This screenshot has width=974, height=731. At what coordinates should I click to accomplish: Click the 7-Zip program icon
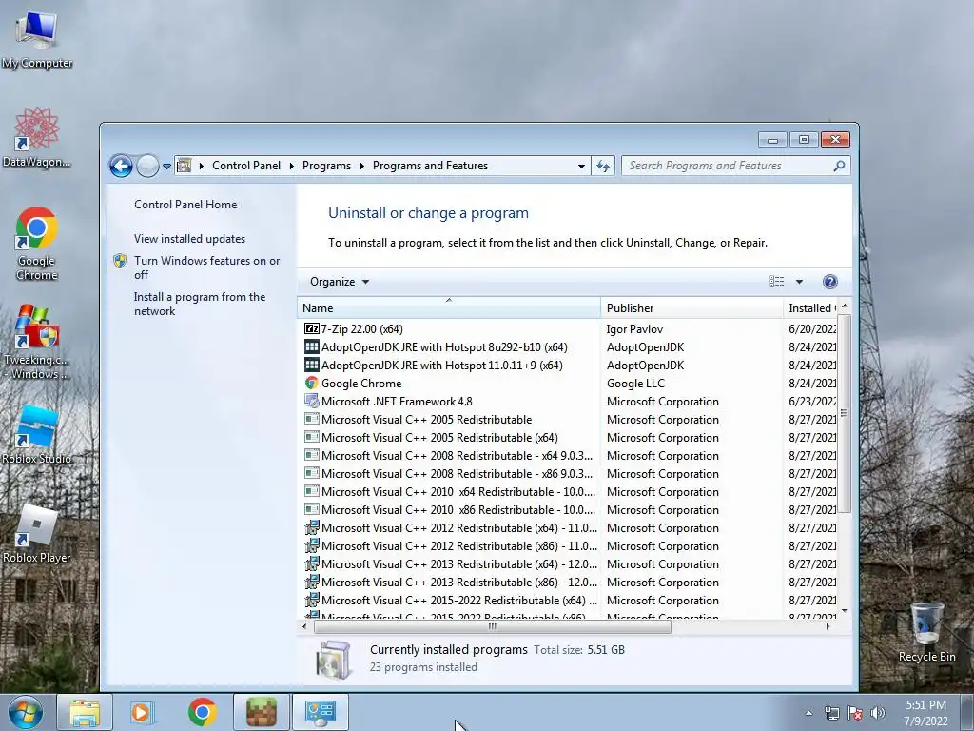pyautogui.click(x=311, y=328)
